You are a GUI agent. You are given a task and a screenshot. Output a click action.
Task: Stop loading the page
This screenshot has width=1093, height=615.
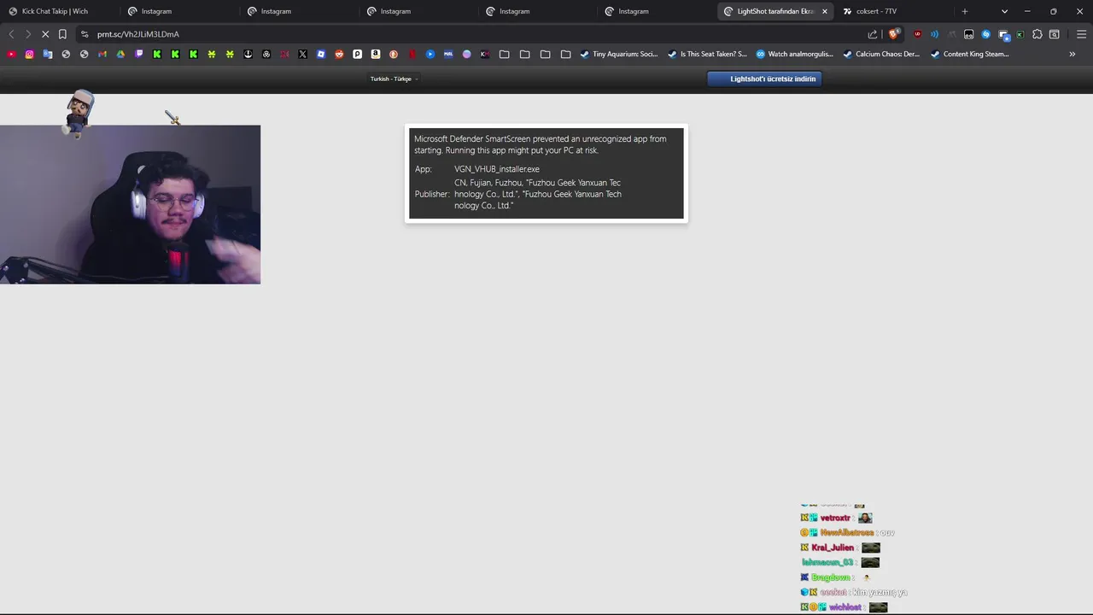[x=44, y=34]
